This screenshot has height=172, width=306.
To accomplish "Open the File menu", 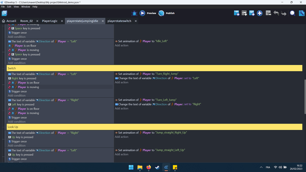I will click(x=3, y=7).
